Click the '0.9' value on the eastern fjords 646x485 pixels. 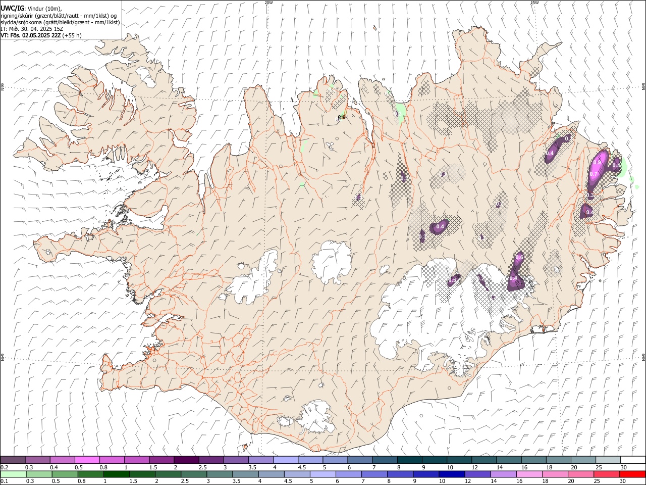point(597,162)
